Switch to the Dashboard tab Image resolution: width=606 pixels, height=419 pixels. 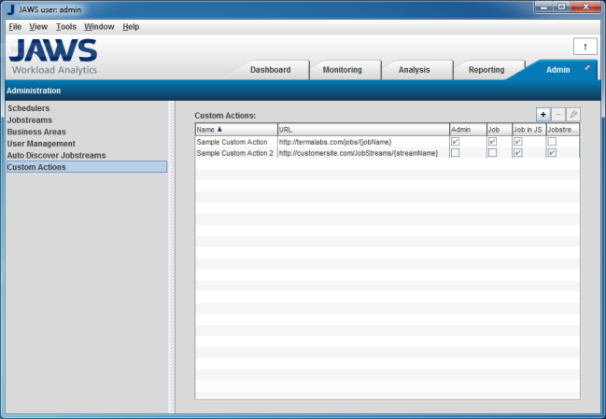coord(271,70)
